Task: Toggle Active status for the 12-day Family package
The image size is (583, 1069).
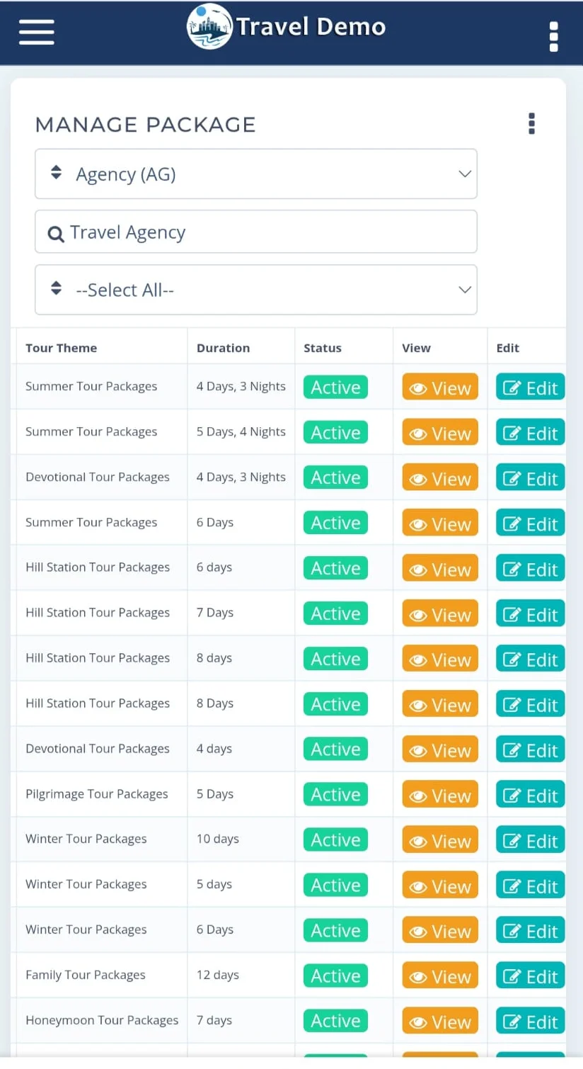Action: [335, 975]
